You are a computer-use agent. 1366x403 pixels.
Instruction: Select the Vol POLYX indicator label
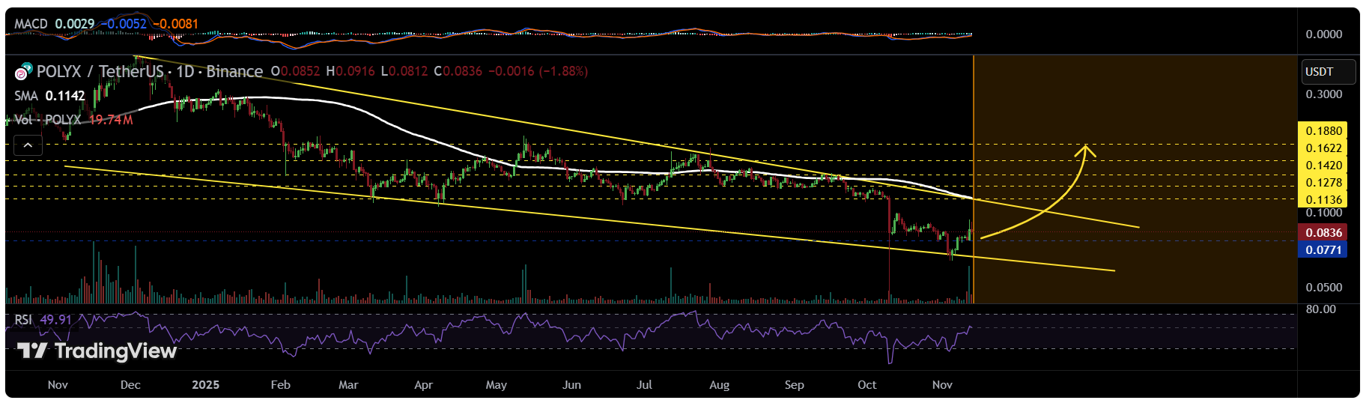pos(48,120)
